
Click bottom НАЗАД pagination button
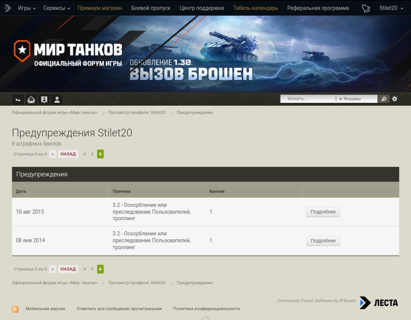(x=68, y=269)
